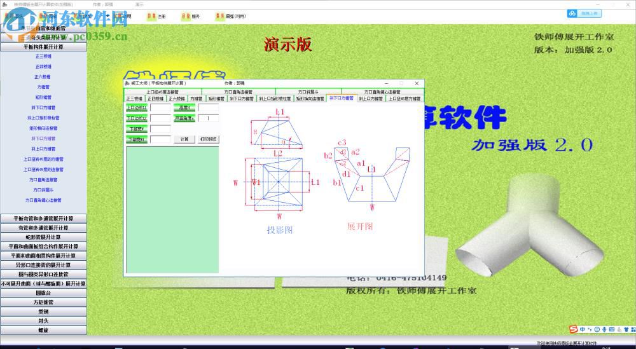Select 正三棱锥 in the left sidebar

click(43, 57)
